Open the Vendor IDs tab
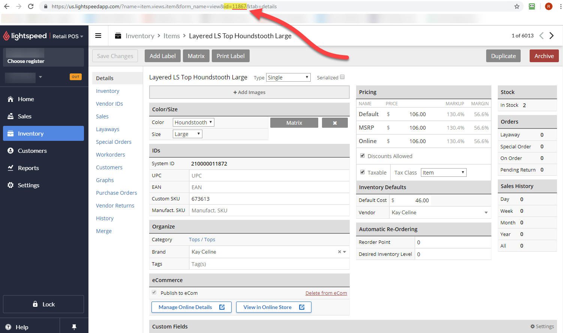Screen dimensions: 563x333 tap(109, 104)
